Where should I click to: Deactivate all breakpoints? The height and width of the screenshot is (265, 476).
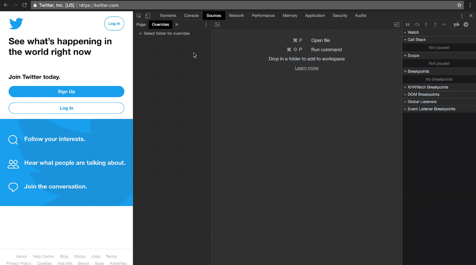click(x=456, y=24)
